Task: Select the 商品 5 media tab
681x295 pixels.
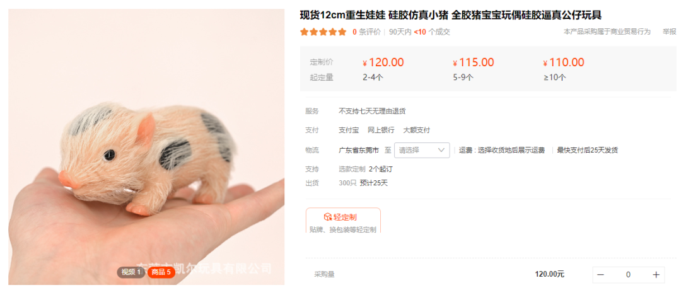Action: (161, 272)
